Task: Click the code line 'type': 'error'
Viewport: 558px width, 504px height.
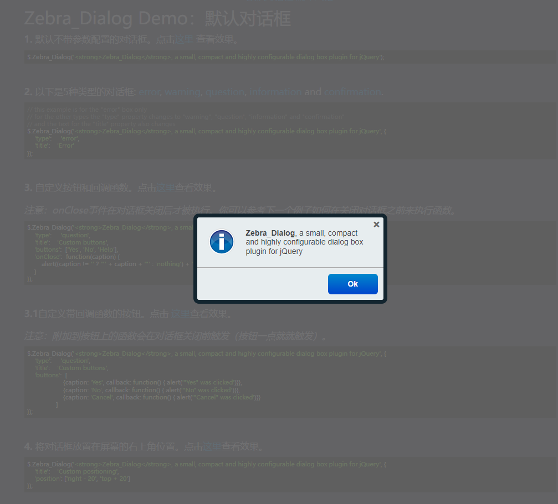Action: [57, 138]
